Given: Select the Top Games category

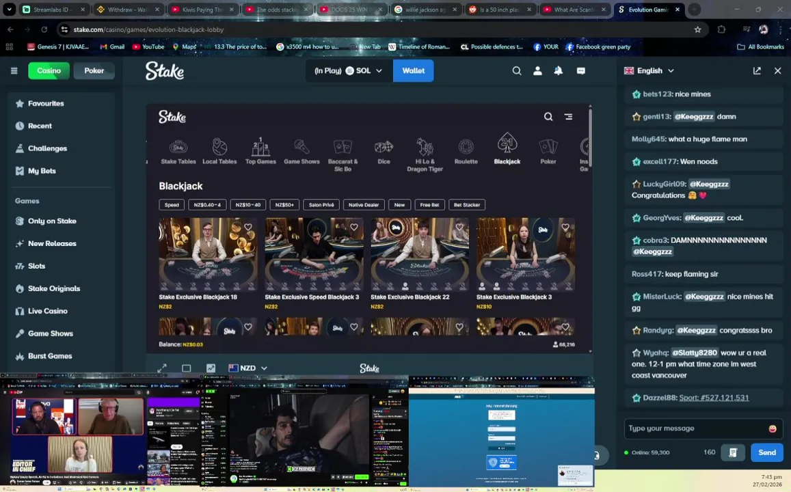Looking at the screenshot, I should tap(260, 151).
